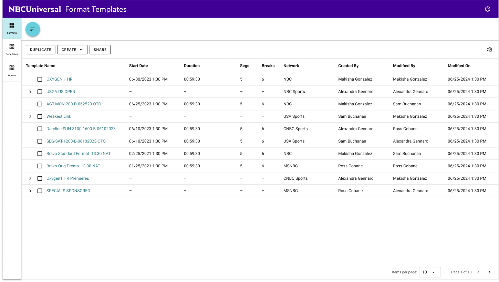The height and width of the screenshot is (282, 499).
Task: Check the AGT-MON-200-D-062523-OTO checkbox
Action: (x=40, y=104)
